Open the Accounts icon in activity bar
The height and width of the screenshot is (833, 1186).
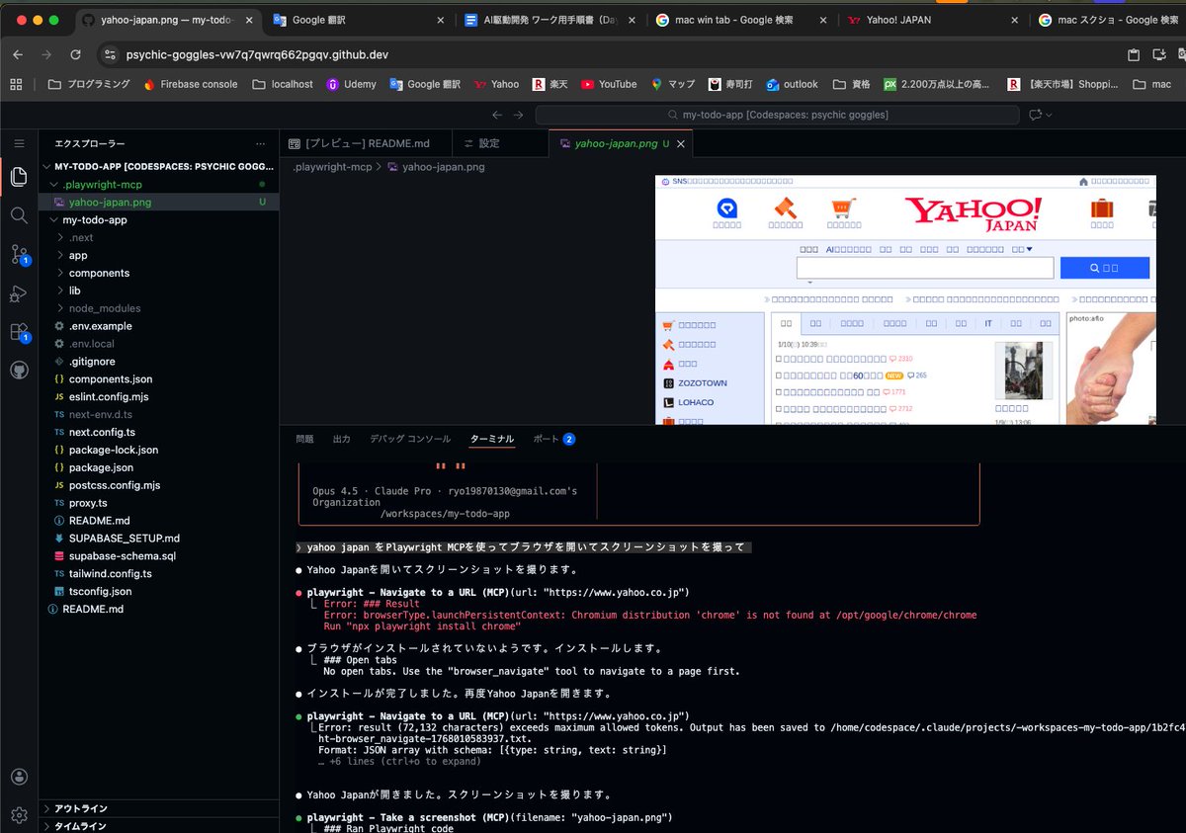click(19, 778)
